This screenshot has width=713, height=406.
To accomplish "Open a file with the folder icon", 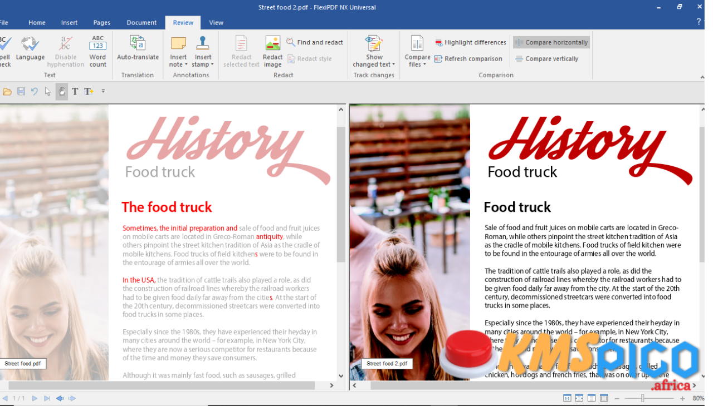I will (7, 91).
